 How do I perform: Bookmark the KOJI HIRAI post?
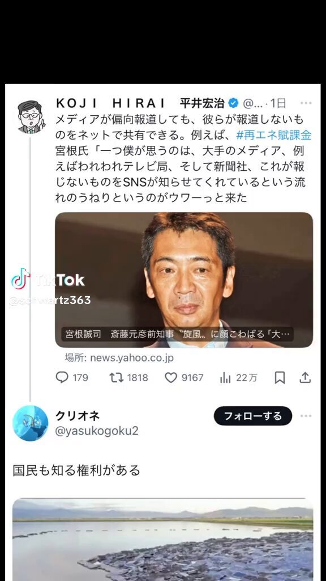click(x=280, y=377)
